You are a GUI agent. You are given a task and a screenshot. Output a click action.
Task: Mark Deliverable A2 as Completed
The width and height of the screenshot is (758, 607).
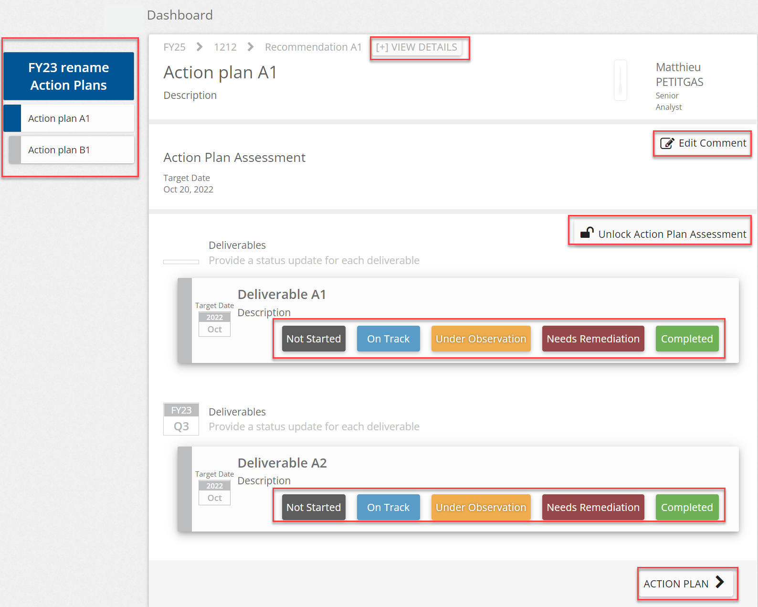[686, 507]
